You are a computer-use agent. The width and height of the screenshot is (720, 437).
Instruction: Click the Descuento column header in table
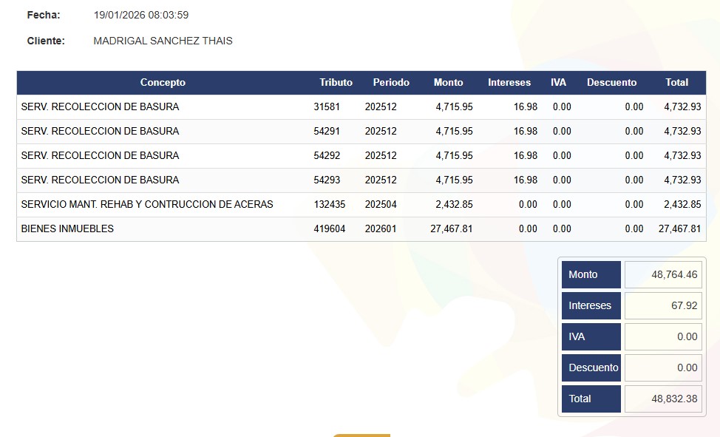611,83
